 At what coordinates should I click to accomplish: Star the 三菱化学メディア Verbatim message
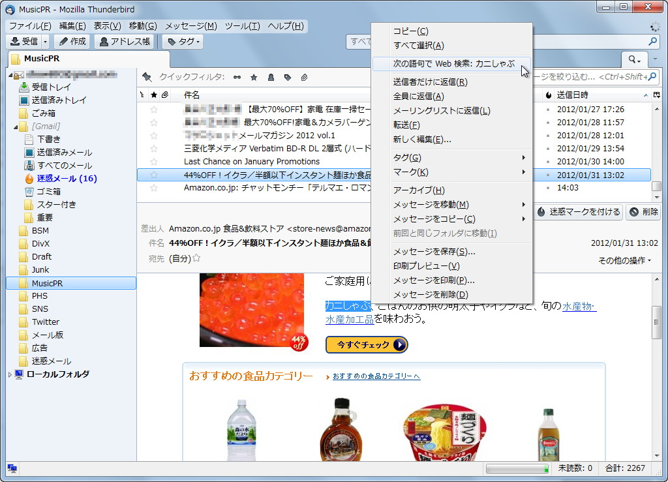[x=154, y=148]
